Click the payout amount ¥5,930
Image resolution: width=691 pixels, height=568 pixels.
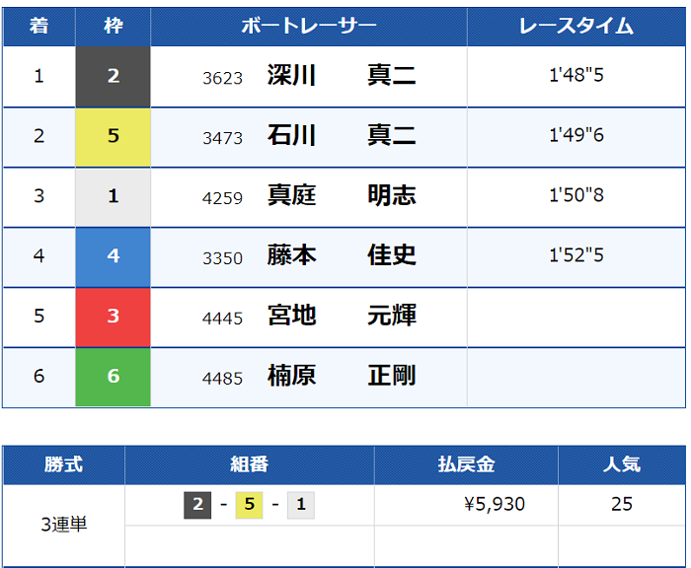pos(495,505)
